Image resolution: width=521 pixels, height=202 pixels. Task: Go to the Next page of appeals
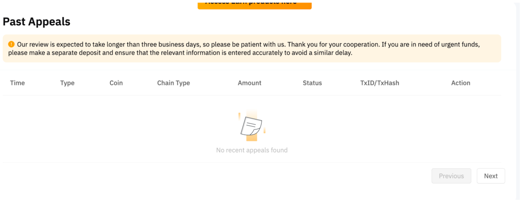[490, 176]
